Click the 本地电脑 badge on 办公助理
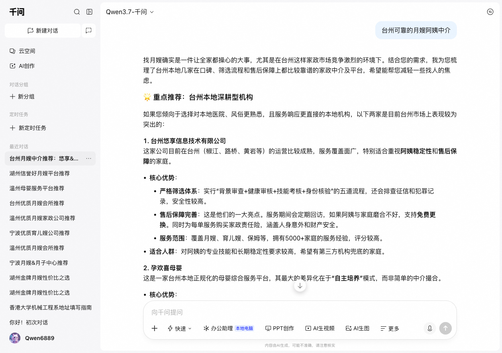 [x=244, y=328]
